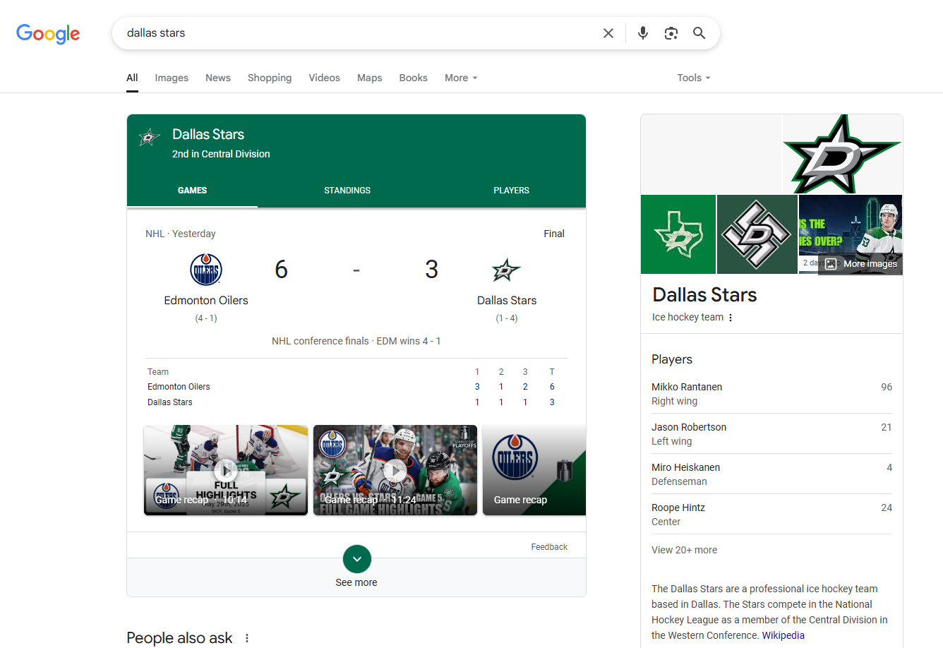The width and height of the screenshot is (943, 648).
Task: Click the Dallas Stars logo in scoreboard
Action: point(506,270)
